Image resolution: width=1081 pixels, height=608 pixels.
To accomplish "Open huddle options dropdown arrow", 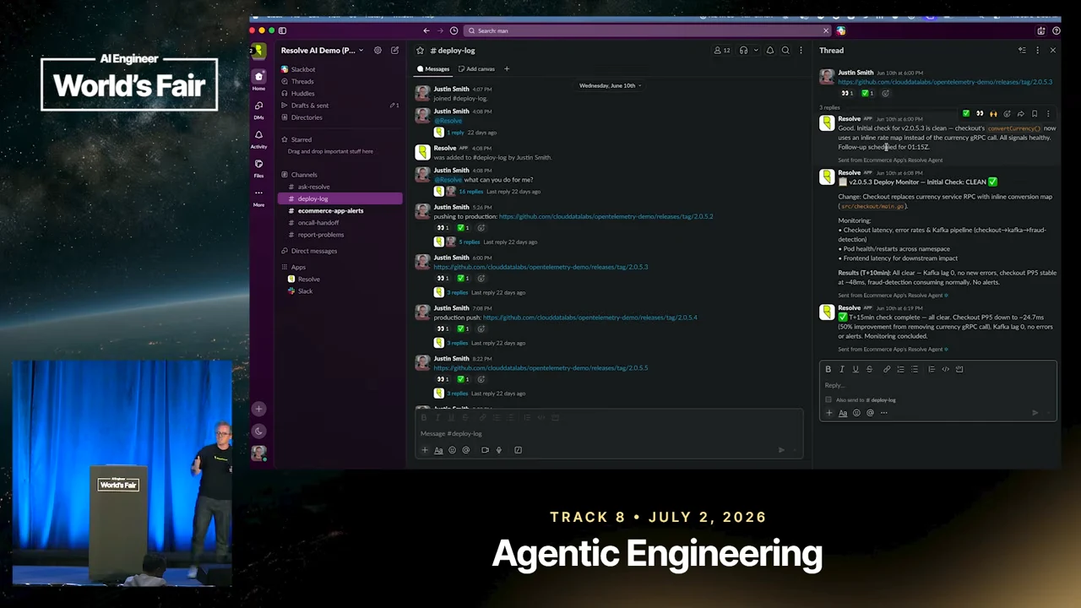I will coord(755,51).
